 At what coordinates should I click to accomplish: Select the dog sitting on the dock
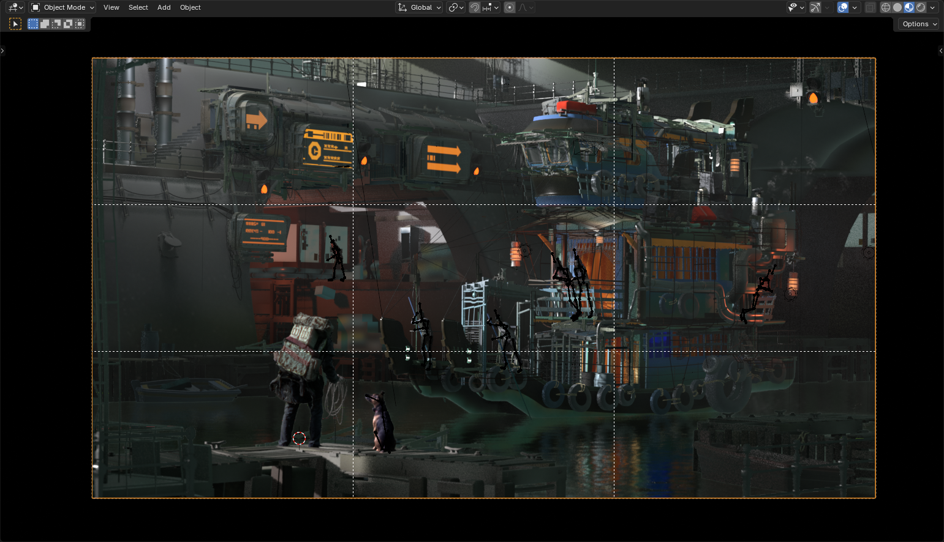pyautogui.click(x=381, y=422)
